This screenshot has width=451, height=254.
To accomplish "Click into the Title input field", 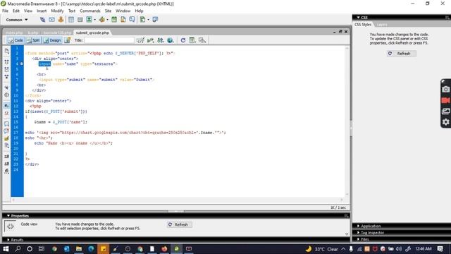I will click(109, 40).
